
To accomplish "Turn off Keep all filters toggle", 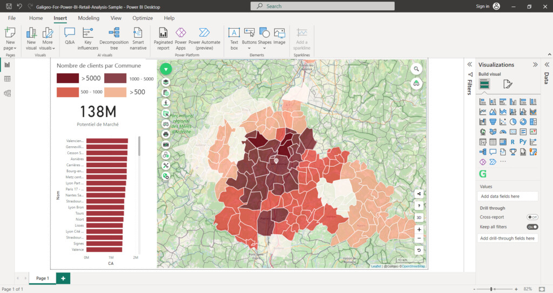I will (x=532, y=227).
